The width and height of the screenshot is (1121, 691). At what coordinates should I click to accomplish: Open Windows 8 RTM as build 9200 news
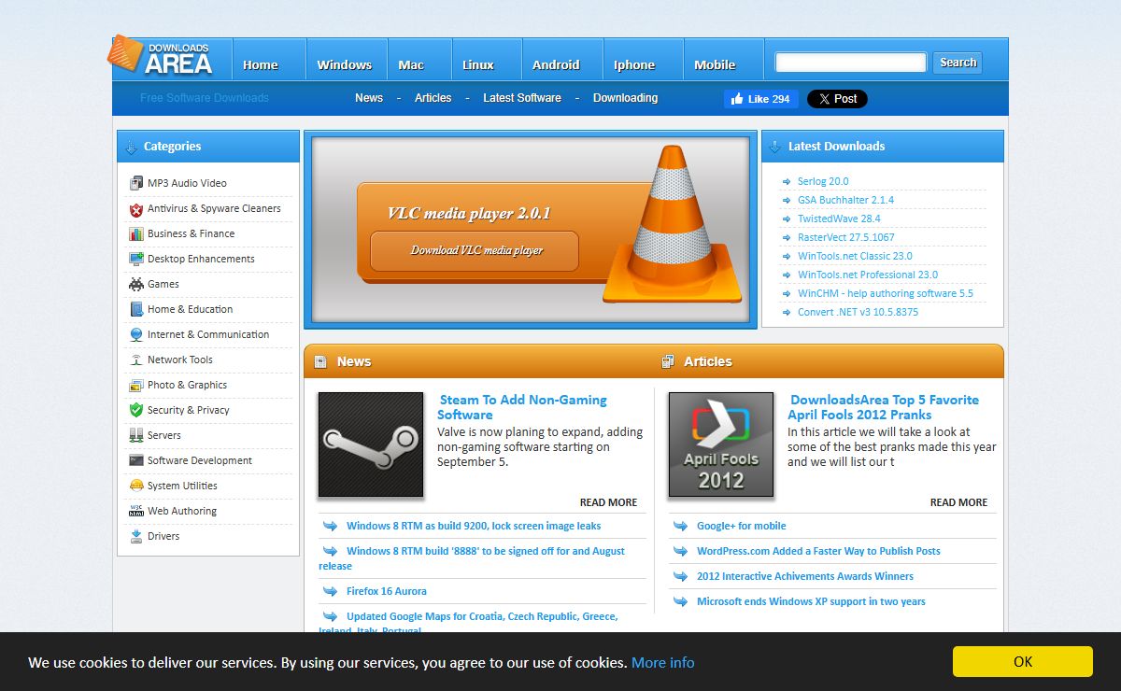pos(474,526)
